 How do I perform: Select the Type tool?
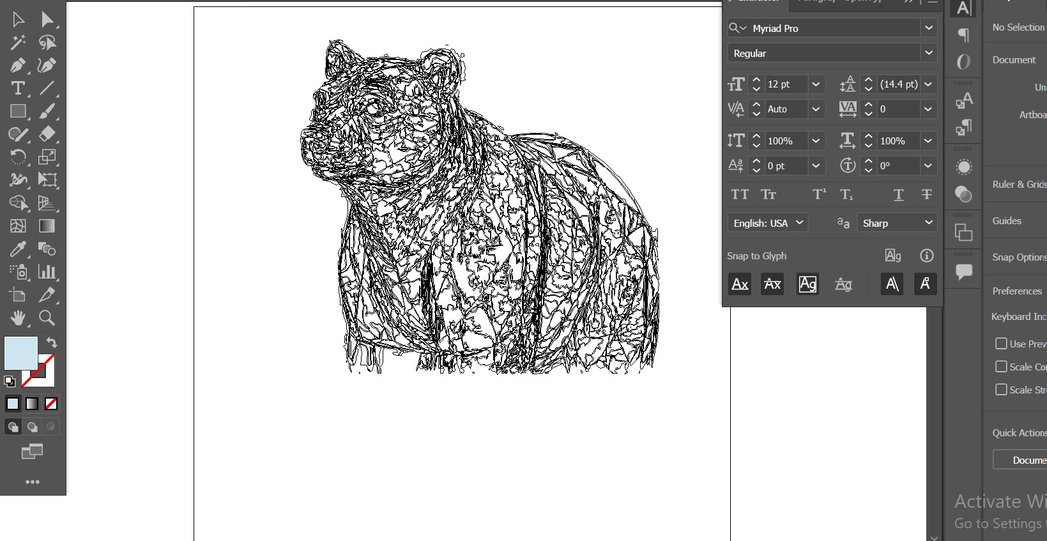point(18,88)
